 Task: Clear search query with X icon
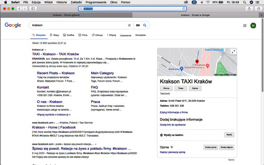129,25
